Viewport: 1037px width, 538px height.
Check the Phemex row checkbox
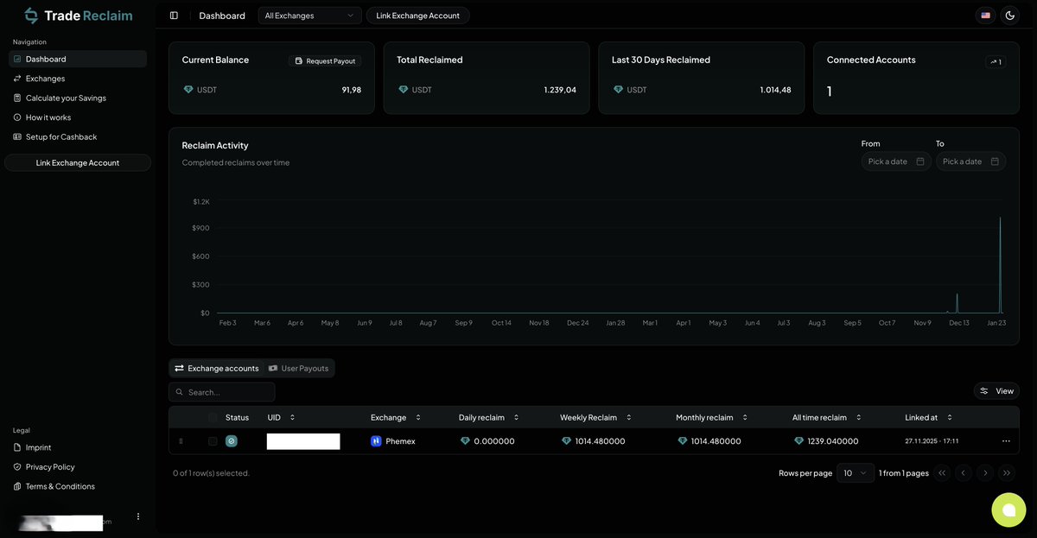[213, 441]
